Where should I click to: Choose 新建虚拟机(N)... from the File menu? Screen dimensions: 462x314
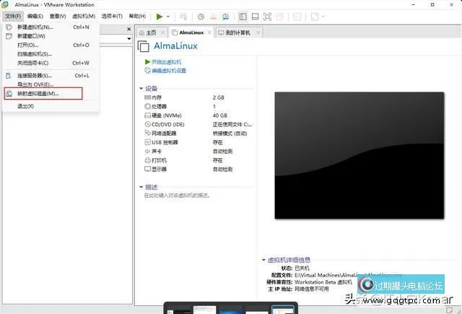51,27
